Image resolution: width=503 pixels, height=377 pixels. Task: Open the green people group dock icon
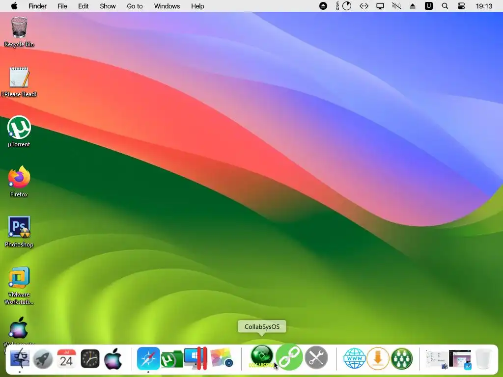(402, 358)
